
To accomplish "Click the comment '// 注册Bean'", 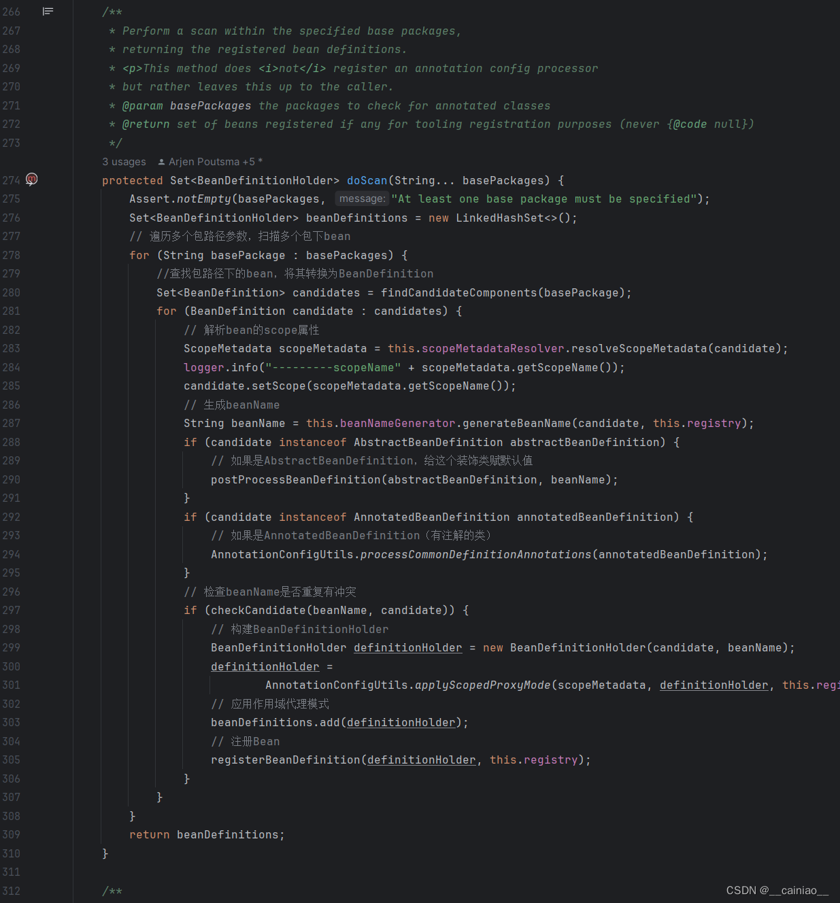I will coord(246,741).
